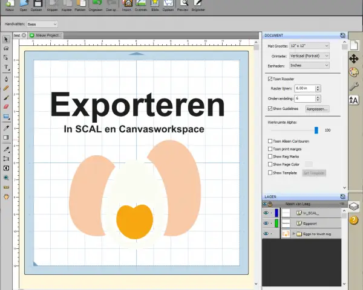Select the Pen nib drawing tool
Viewport: 363px width, 290px height.
click(6, 79)
